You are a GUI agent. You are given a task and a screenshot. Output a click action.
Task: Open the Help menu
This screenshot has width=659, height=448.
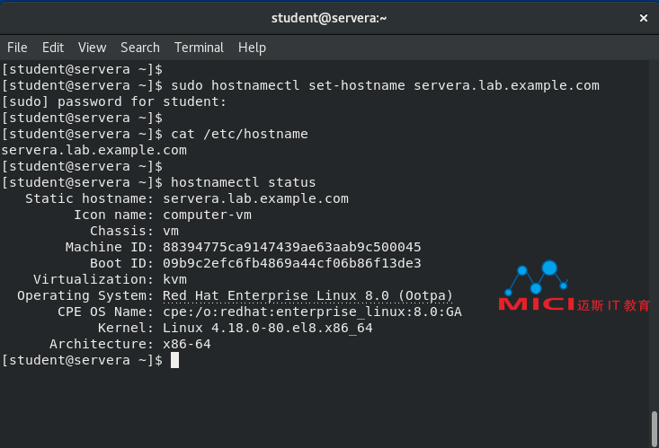pyautogui.click(x=252, y=48)
